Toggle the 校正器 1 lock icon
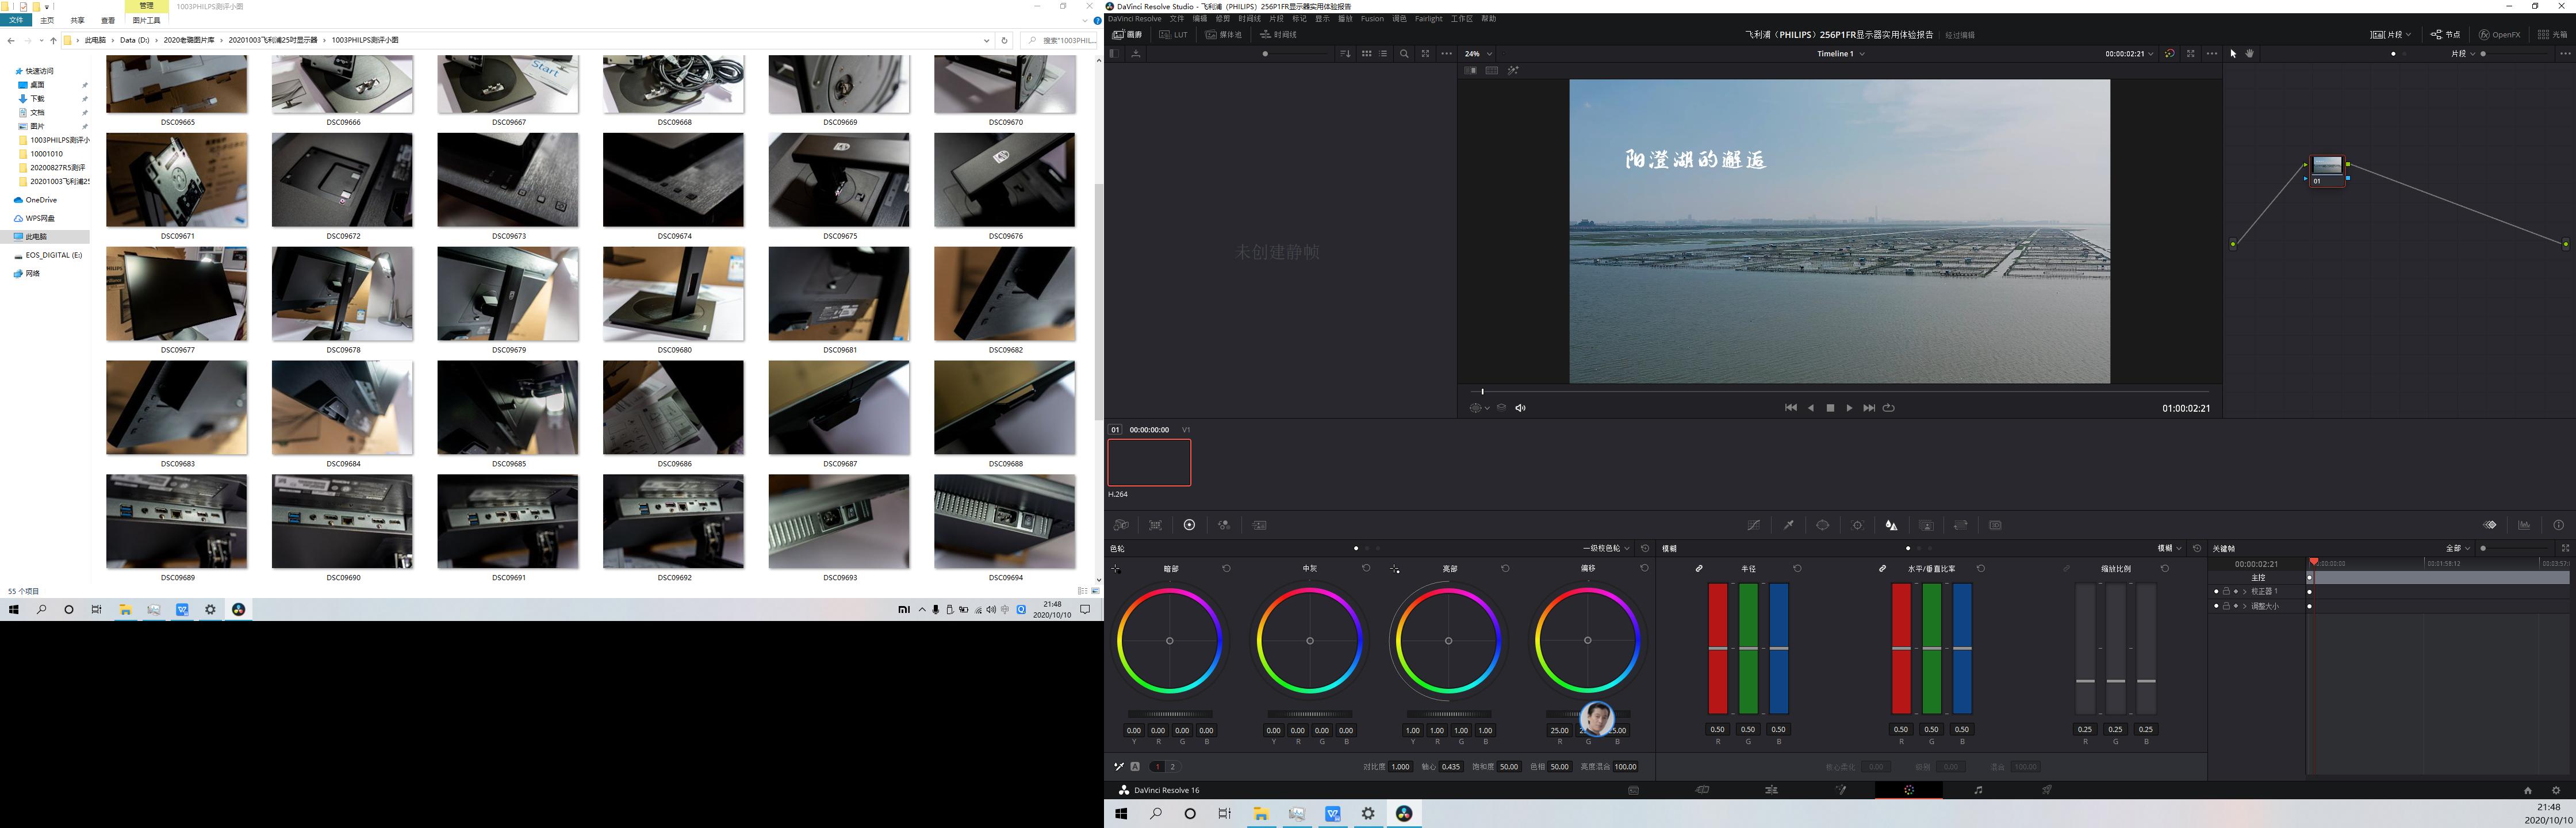The height and width of the screenshot is (828, 2576). (x=2226, y=591)
